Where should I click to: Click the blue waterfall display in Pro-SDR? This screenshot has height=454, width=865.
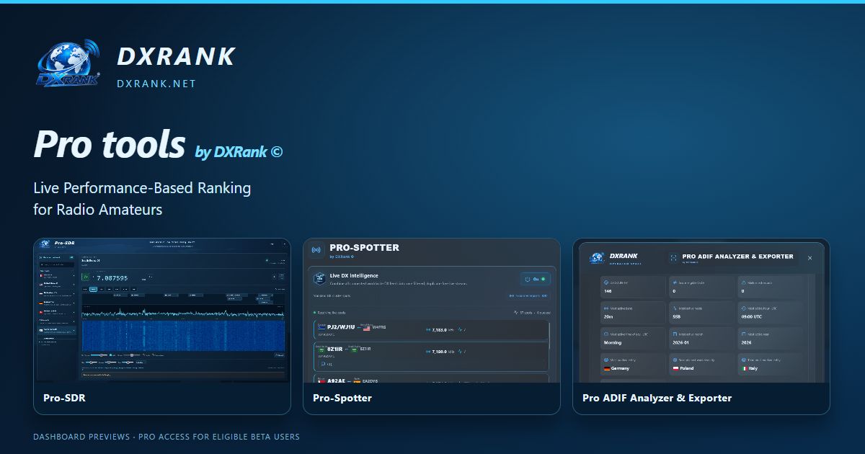183,336
